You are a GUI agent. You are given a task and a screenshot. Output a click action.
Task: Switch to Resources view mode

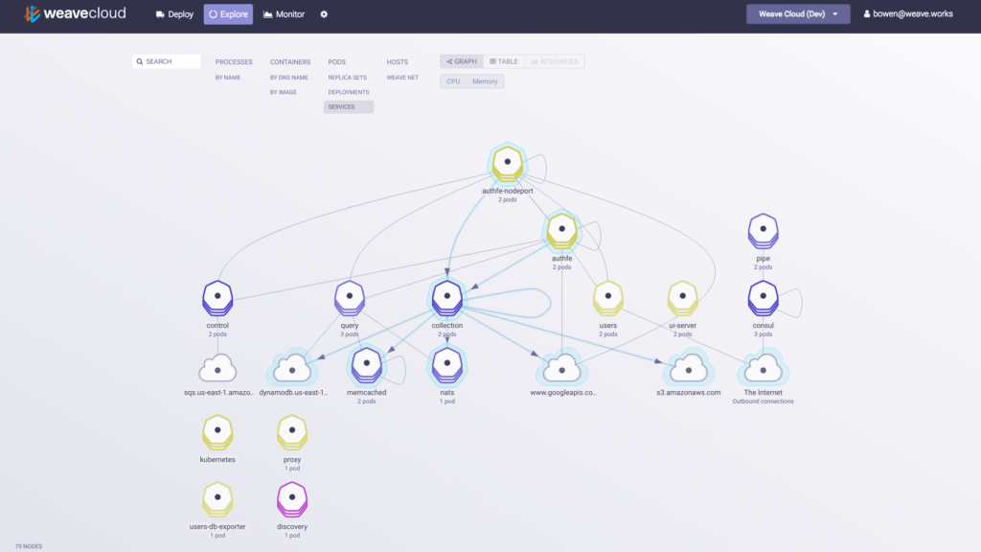click(x=555, y=61)
